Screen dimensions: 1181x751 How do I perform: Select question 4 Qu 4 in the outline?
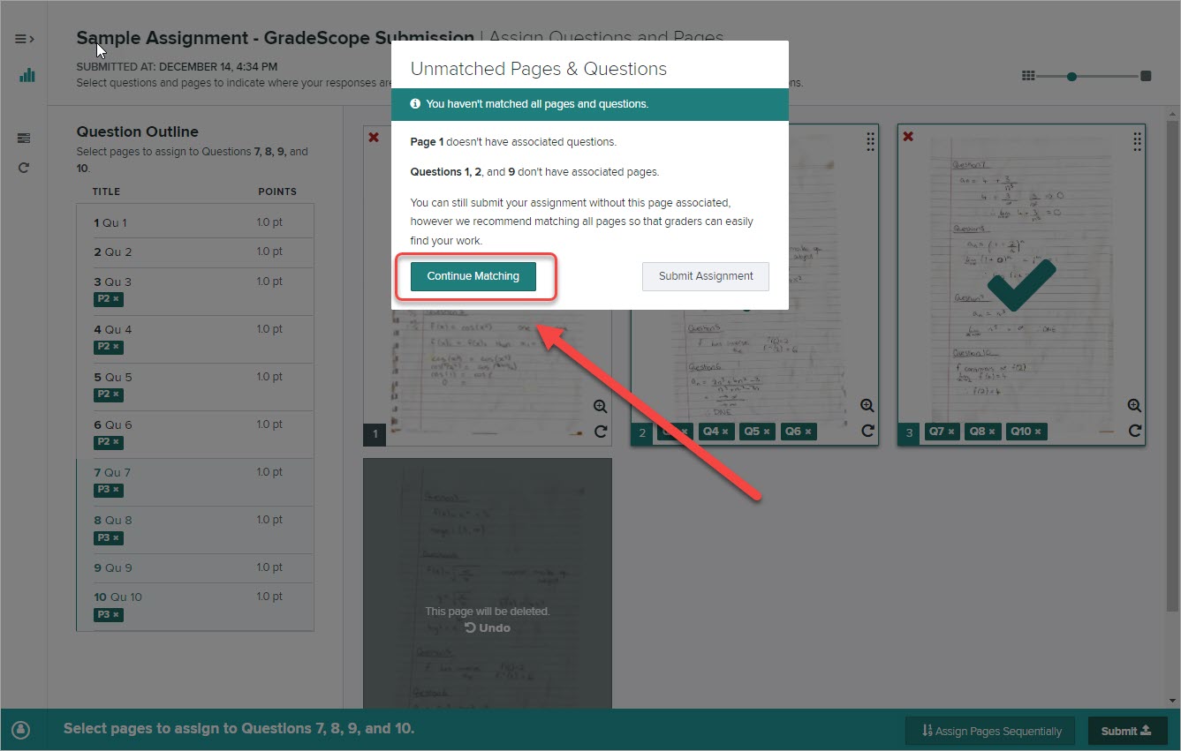pyautogui.click(x=195, y=339)
